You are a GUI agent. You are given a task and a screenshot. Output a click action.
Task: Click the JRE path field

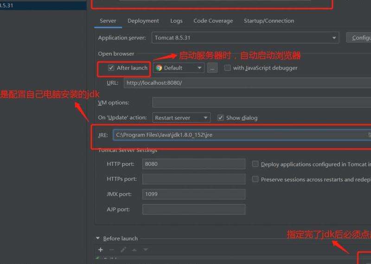pos(242,135)
